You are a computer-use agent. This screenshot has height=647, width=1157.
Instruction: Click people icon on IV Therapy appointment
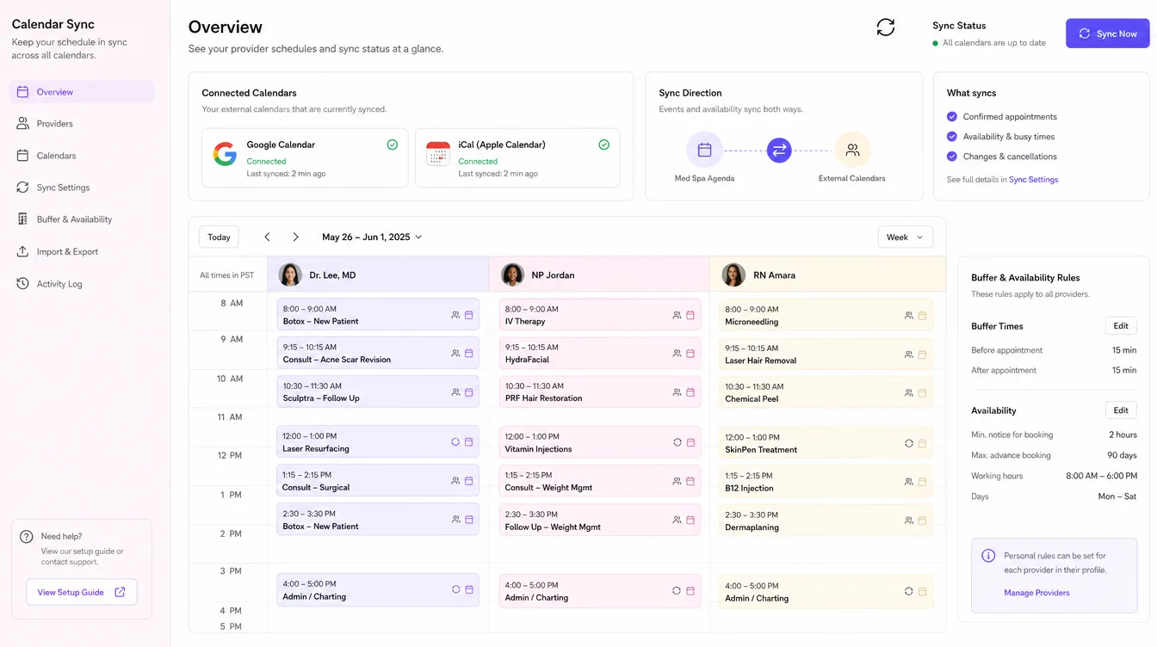click(677, 316)
